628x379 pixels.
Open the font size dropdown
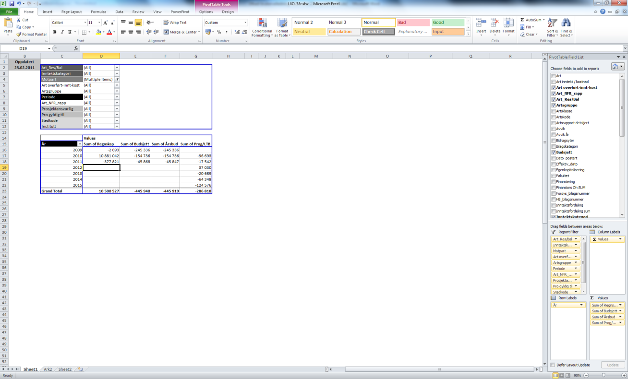[99, 23]
